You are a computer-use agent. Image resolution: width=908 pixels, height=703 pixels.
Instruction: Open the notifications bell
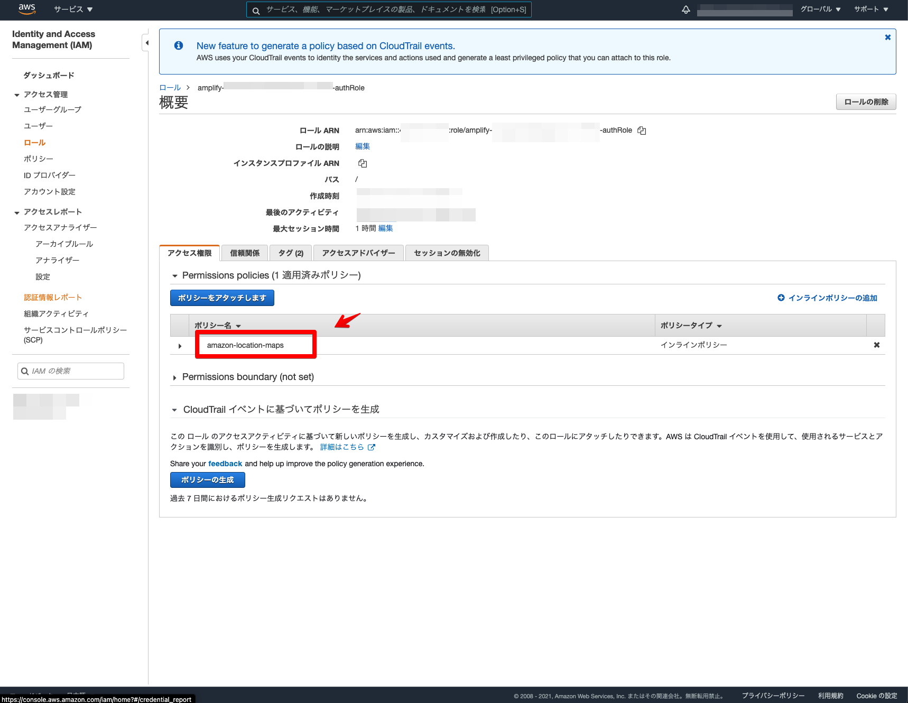[x=685, y=9]
